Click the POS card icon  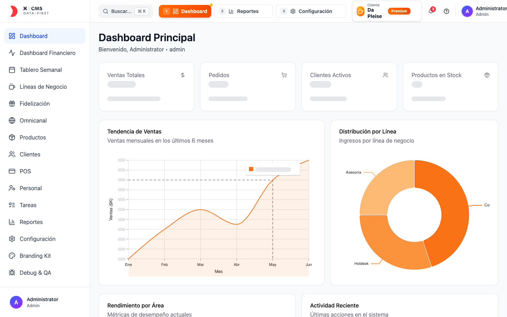(12, 171)
